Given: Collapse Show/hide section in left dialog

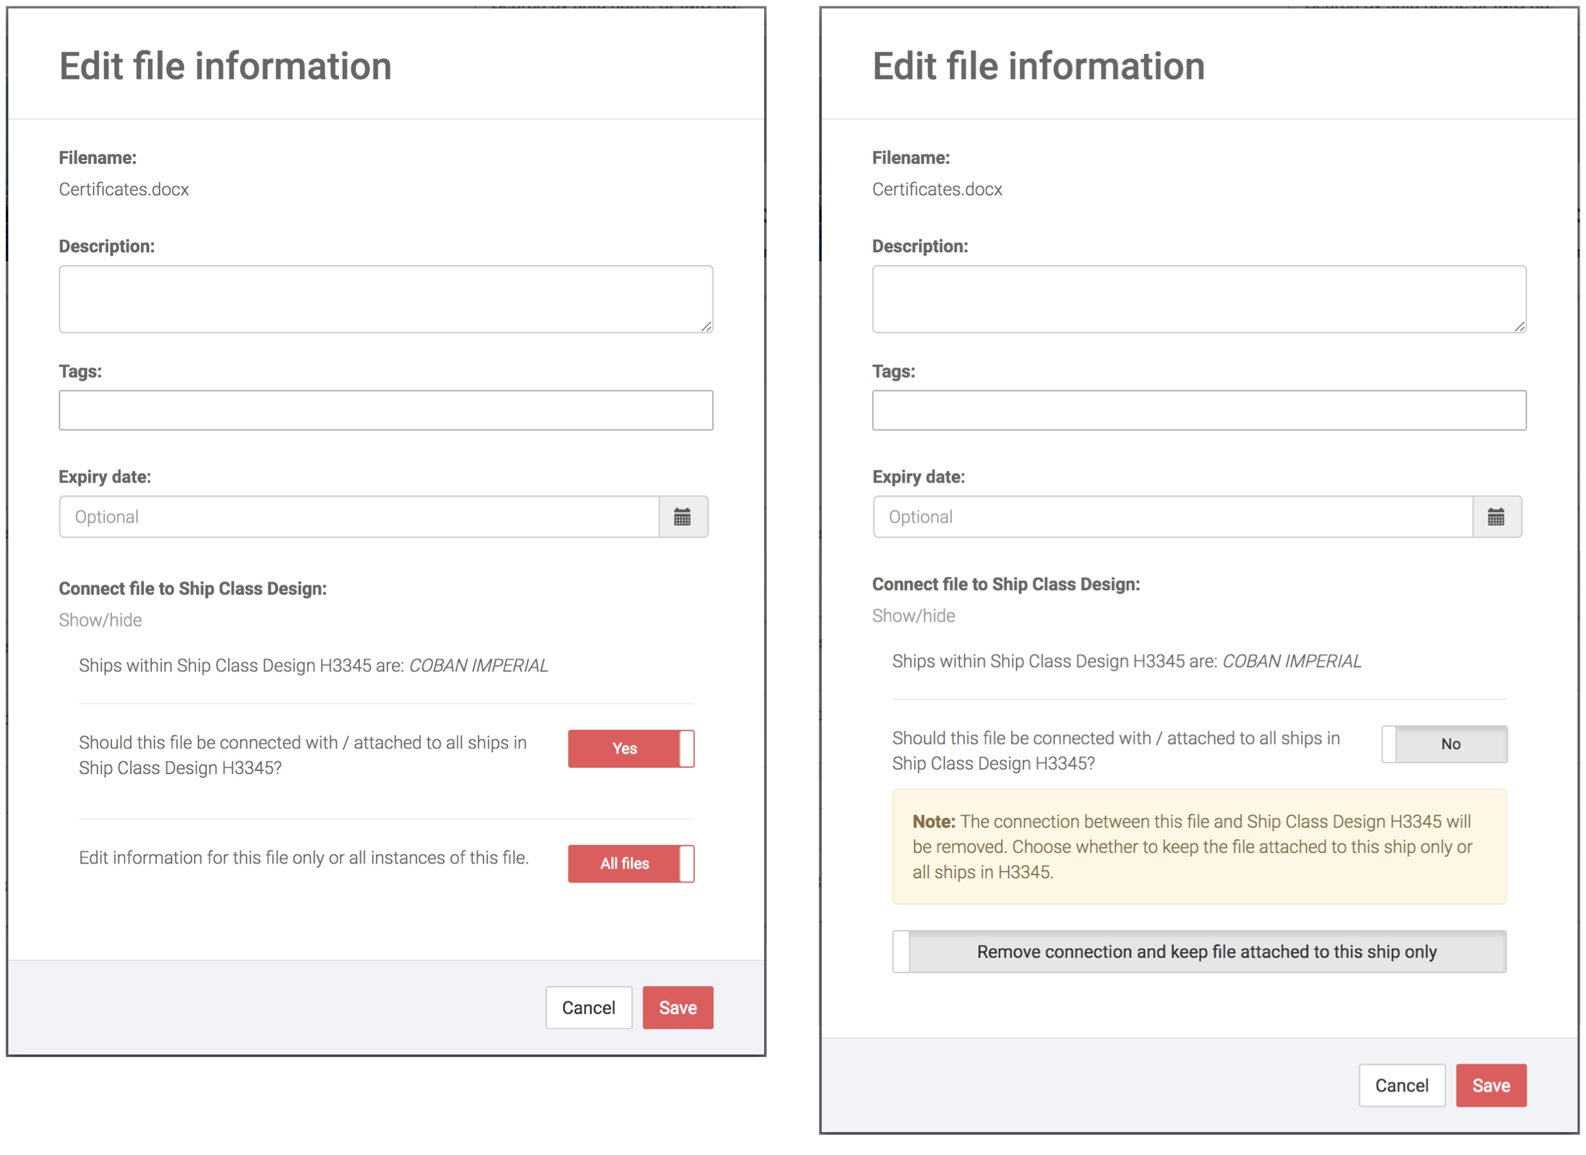Looking at the screenshot, I should (x=100, y=620).
